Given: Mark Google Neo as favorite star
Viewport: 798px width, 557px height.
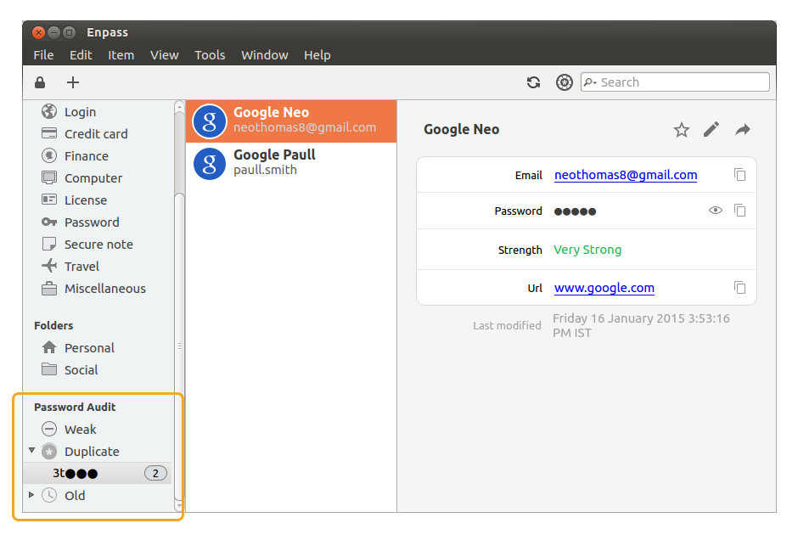Looking at the screenshot, I should pyautogui.click(x=682, y=130).
